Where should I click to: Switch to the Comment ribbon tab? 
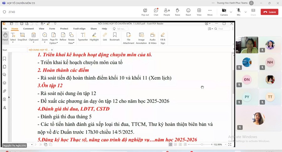[28, 29]
